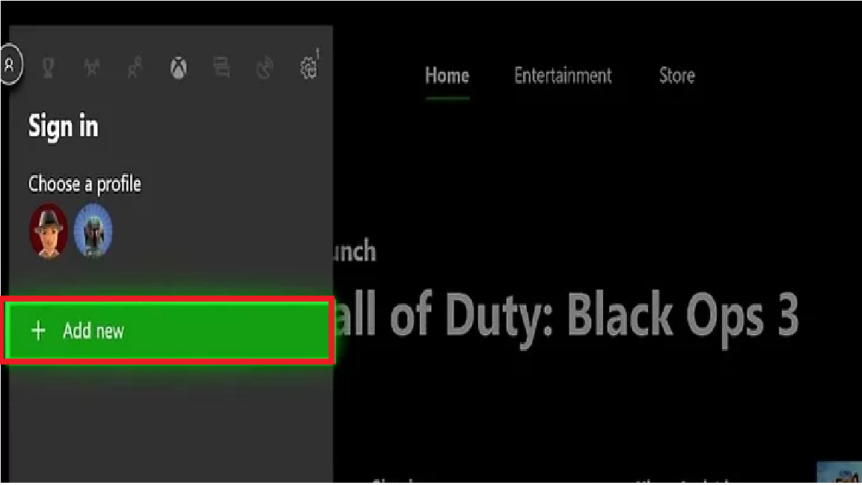Switch to the Store tab

pyautogui.click(x=676, y=76)
